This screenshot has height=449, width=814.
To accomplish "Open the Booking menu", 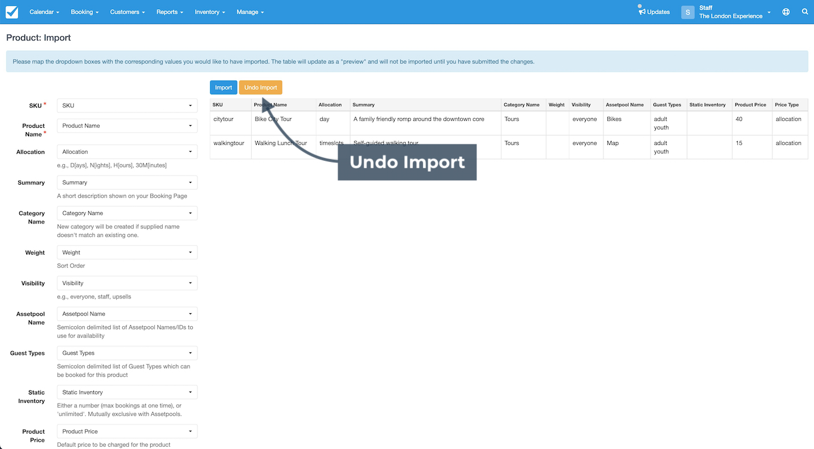I will 84,12.
